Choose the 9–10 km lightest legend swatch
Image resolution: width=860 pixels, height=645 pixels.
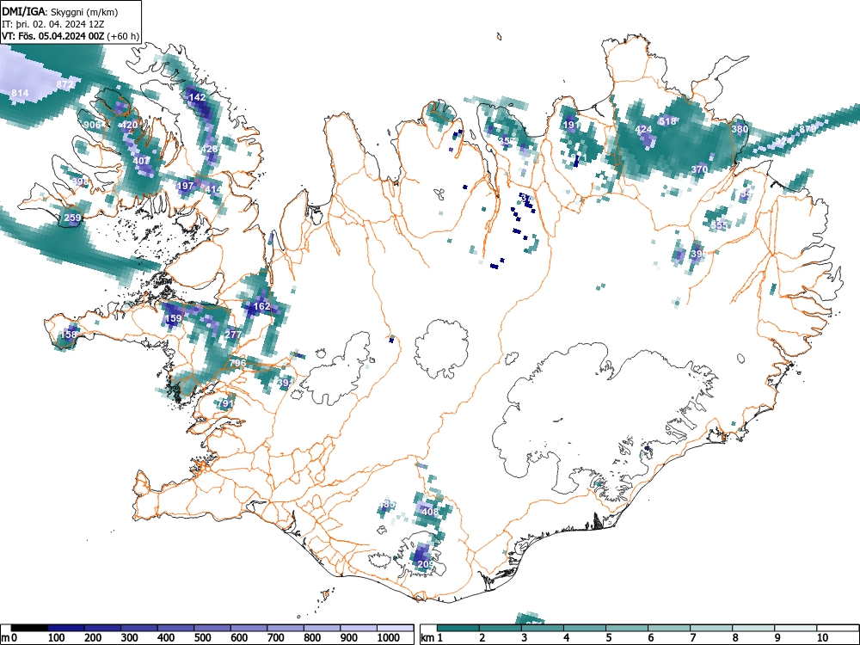coord(795,628)
